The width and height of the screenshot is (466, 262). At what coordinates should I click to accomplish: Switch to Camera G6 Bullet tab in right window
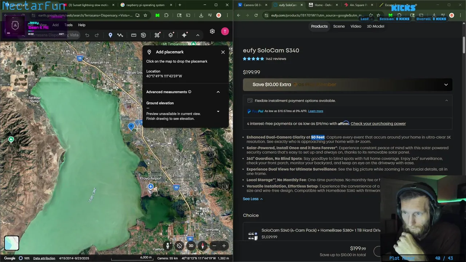(253, 5)
